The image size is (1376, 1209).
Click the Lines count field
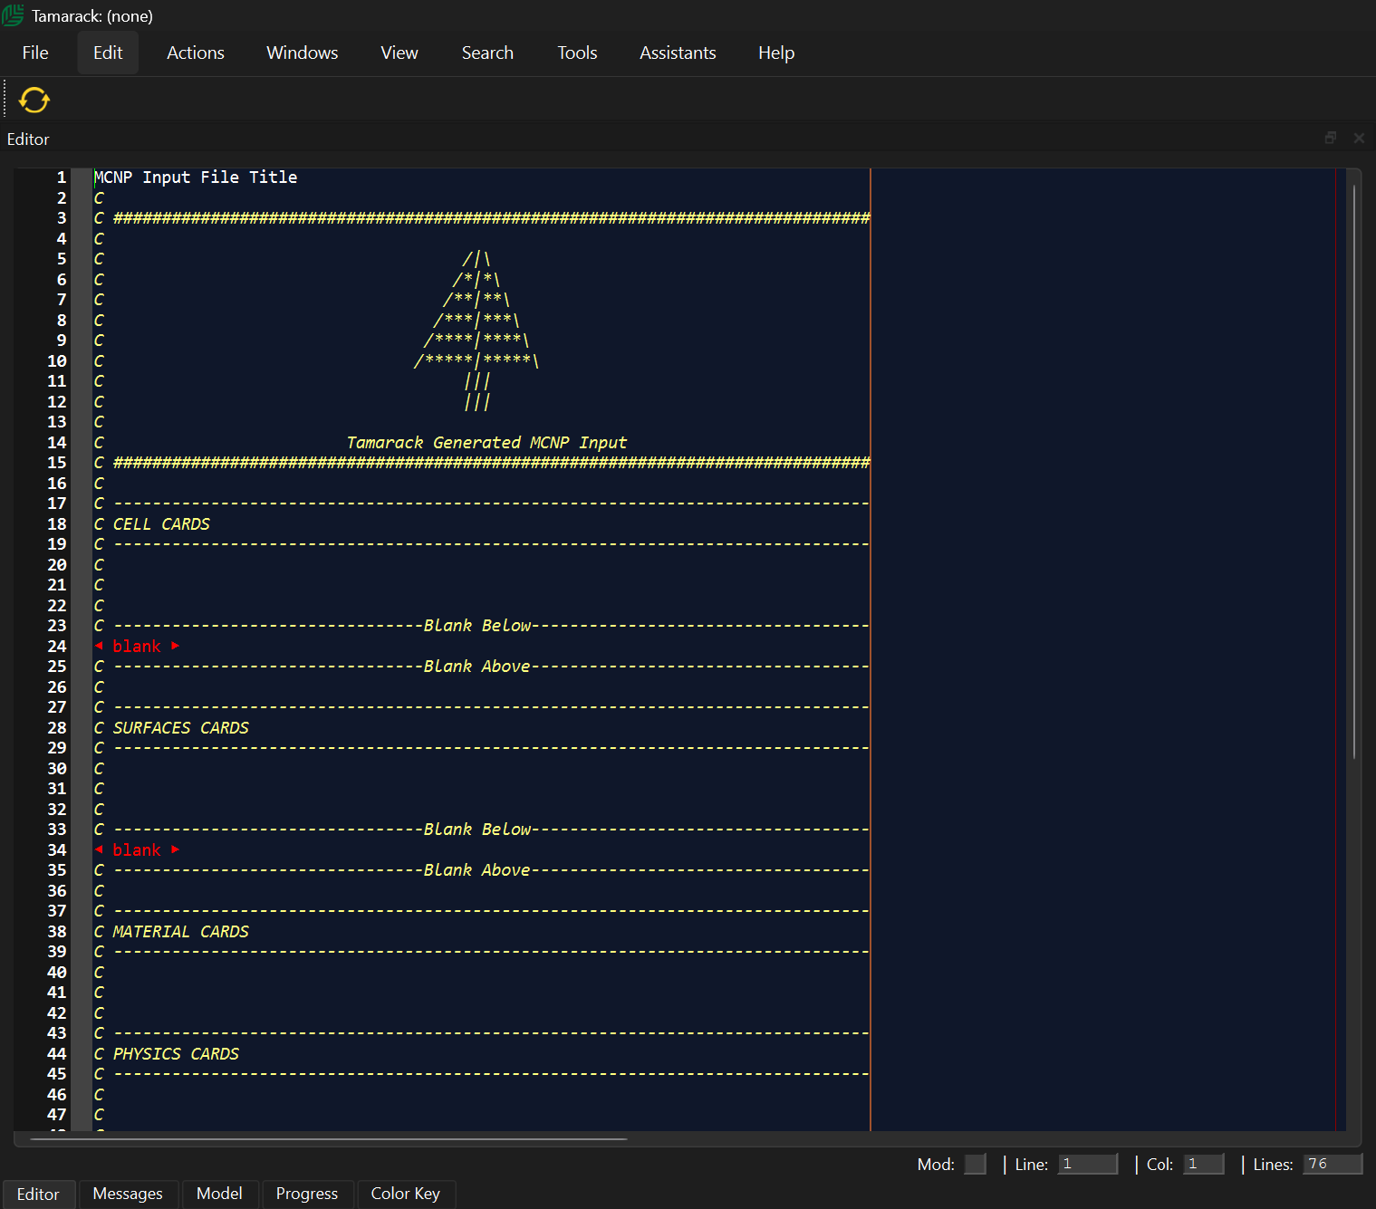point(1333,1164)
